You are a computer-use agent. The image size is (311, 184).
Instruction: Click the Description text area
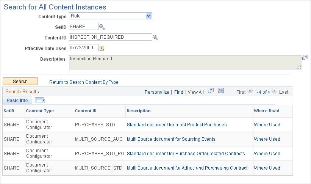coord(186,63)
